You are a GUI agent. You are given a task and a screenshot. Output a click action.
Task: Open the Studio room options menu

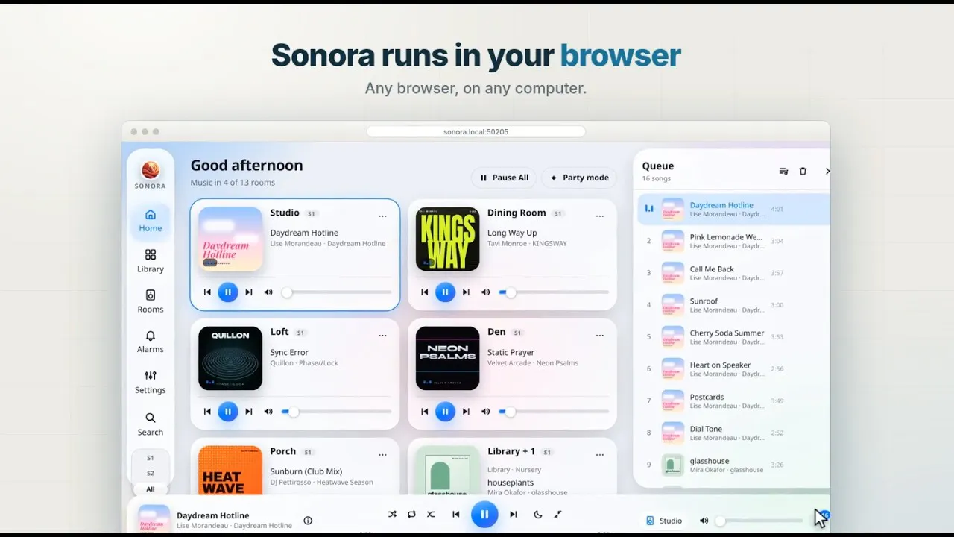coord(382,216)
